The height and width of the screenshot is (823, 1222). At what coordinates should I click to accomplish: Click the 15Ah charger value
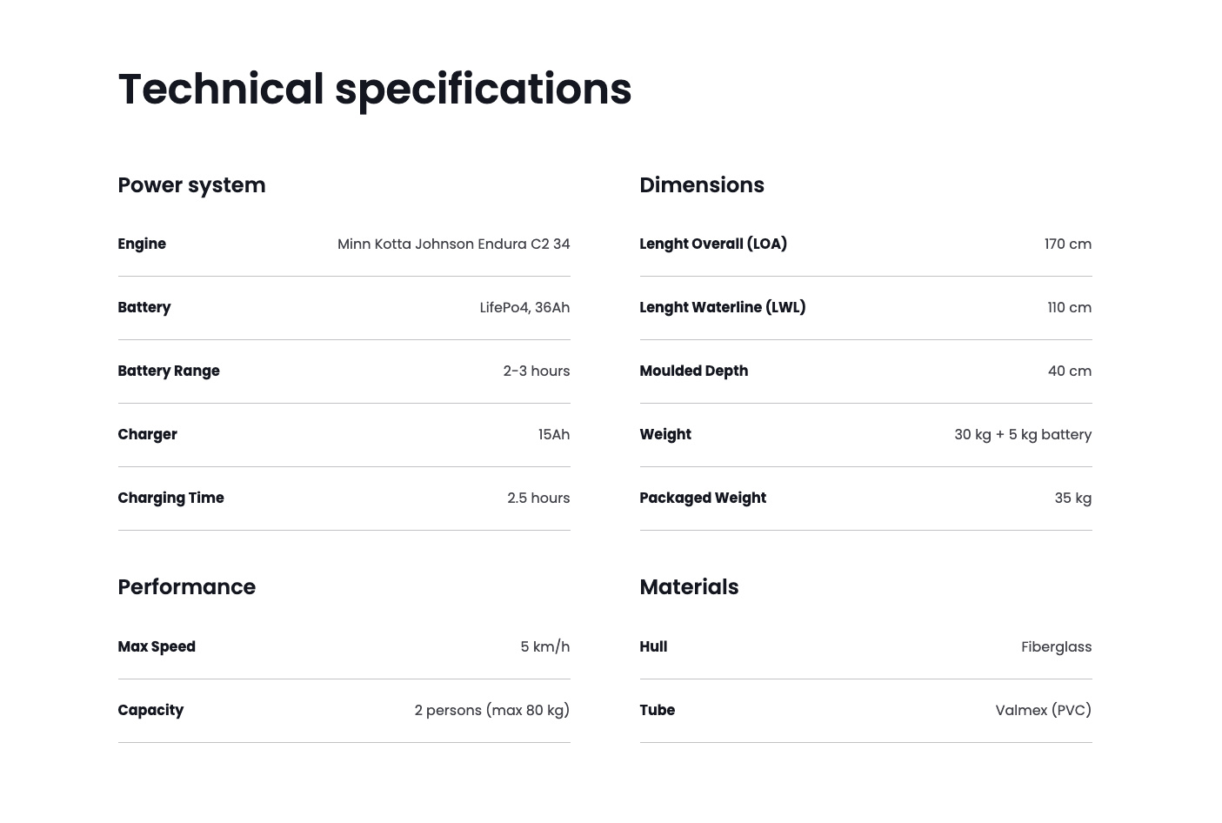[x=553, y=435]
